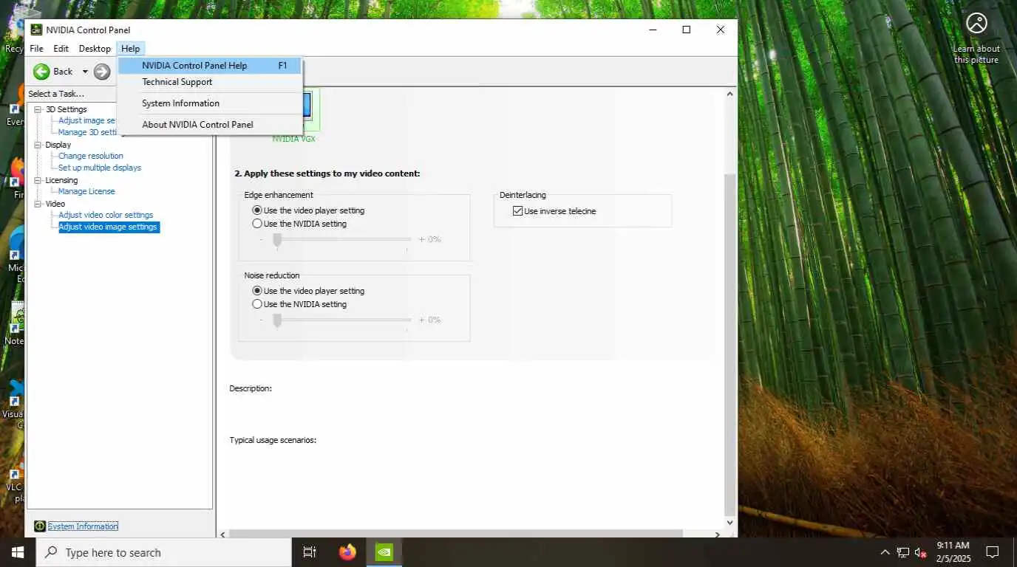Click the Select a Task header
The image size is (1017, 567).
pyautogui.click(x=56, y=94)
